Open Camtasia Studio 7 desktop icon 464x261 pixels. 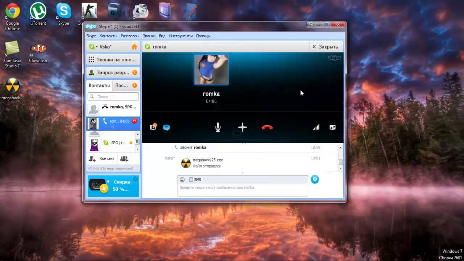point(12,54)
